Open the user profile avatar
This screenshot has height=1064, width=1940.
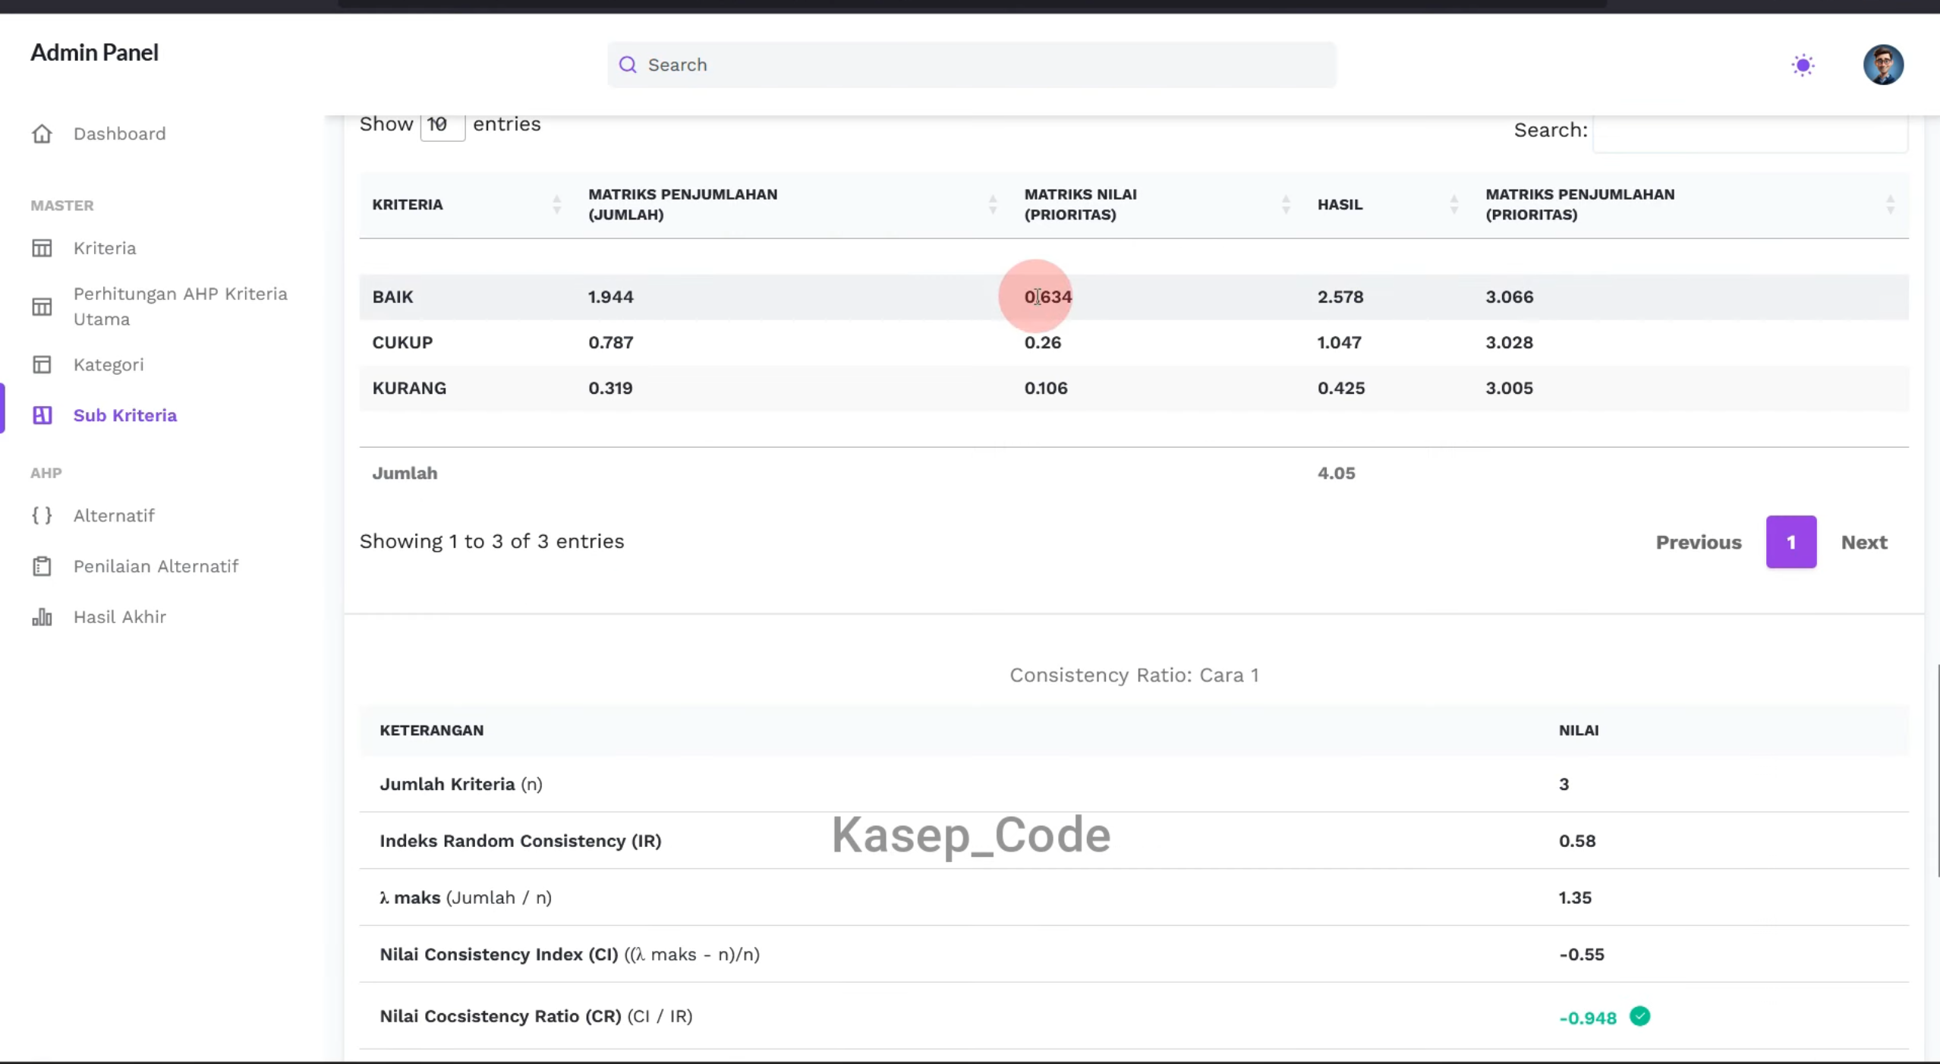(x=1883, y=65)
